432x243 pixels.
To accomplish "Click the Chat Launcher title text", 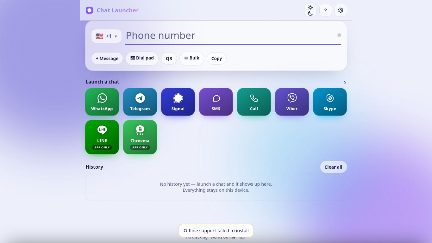I will pyautogui.click(x=118, y=10).
